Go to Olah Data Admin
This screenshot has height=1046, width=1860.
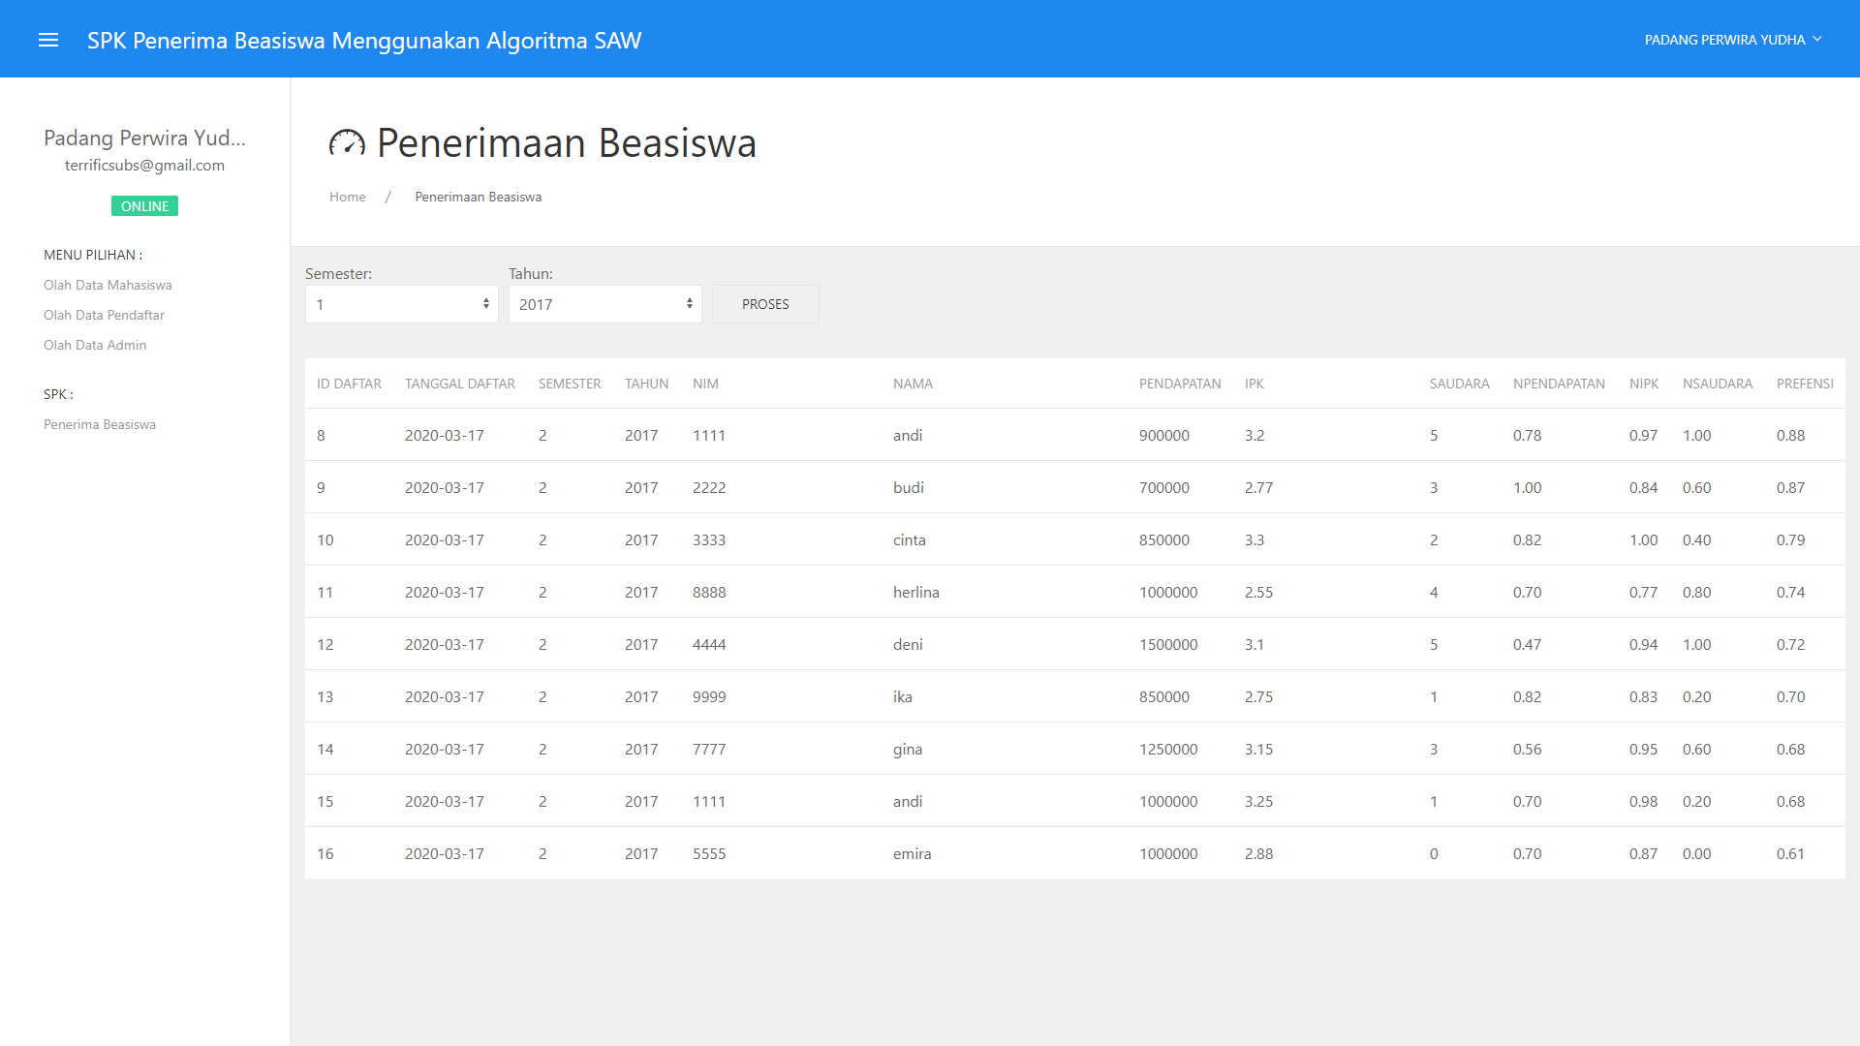coord(95,345)
